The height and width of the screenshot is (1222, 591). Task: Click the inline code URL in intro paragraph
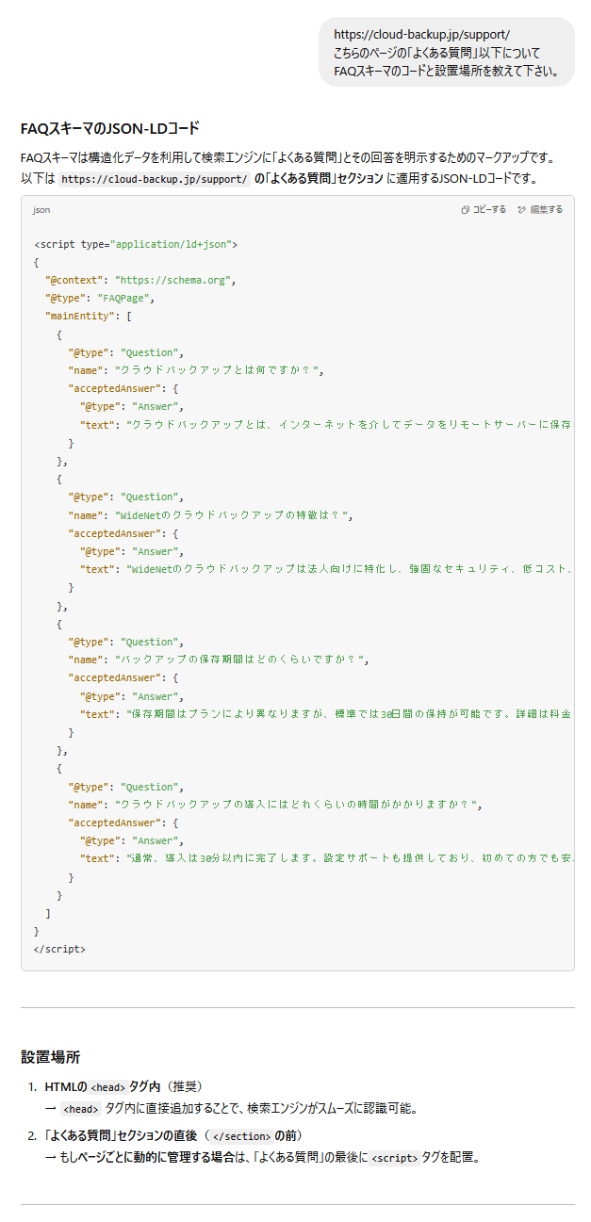[155, 178]
